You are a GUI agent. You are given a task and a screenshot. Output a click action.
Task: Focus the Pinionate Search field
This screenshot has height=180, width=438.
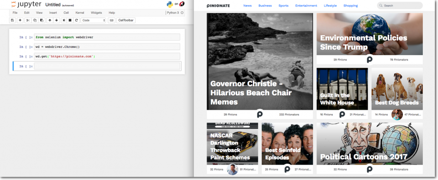click(400, 5)
